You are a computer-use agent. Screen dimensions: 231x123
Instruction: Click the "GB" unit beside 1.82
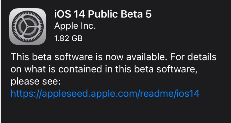tap(77, 38)
